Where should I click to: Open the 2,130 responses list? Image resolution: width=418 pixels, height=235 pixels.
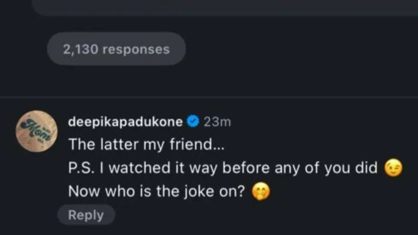click(116, 49)
